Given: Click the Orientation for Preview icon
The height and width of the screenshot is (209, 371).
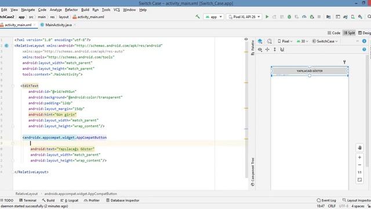Looking at the screenshot, I should tap(270, 41).
